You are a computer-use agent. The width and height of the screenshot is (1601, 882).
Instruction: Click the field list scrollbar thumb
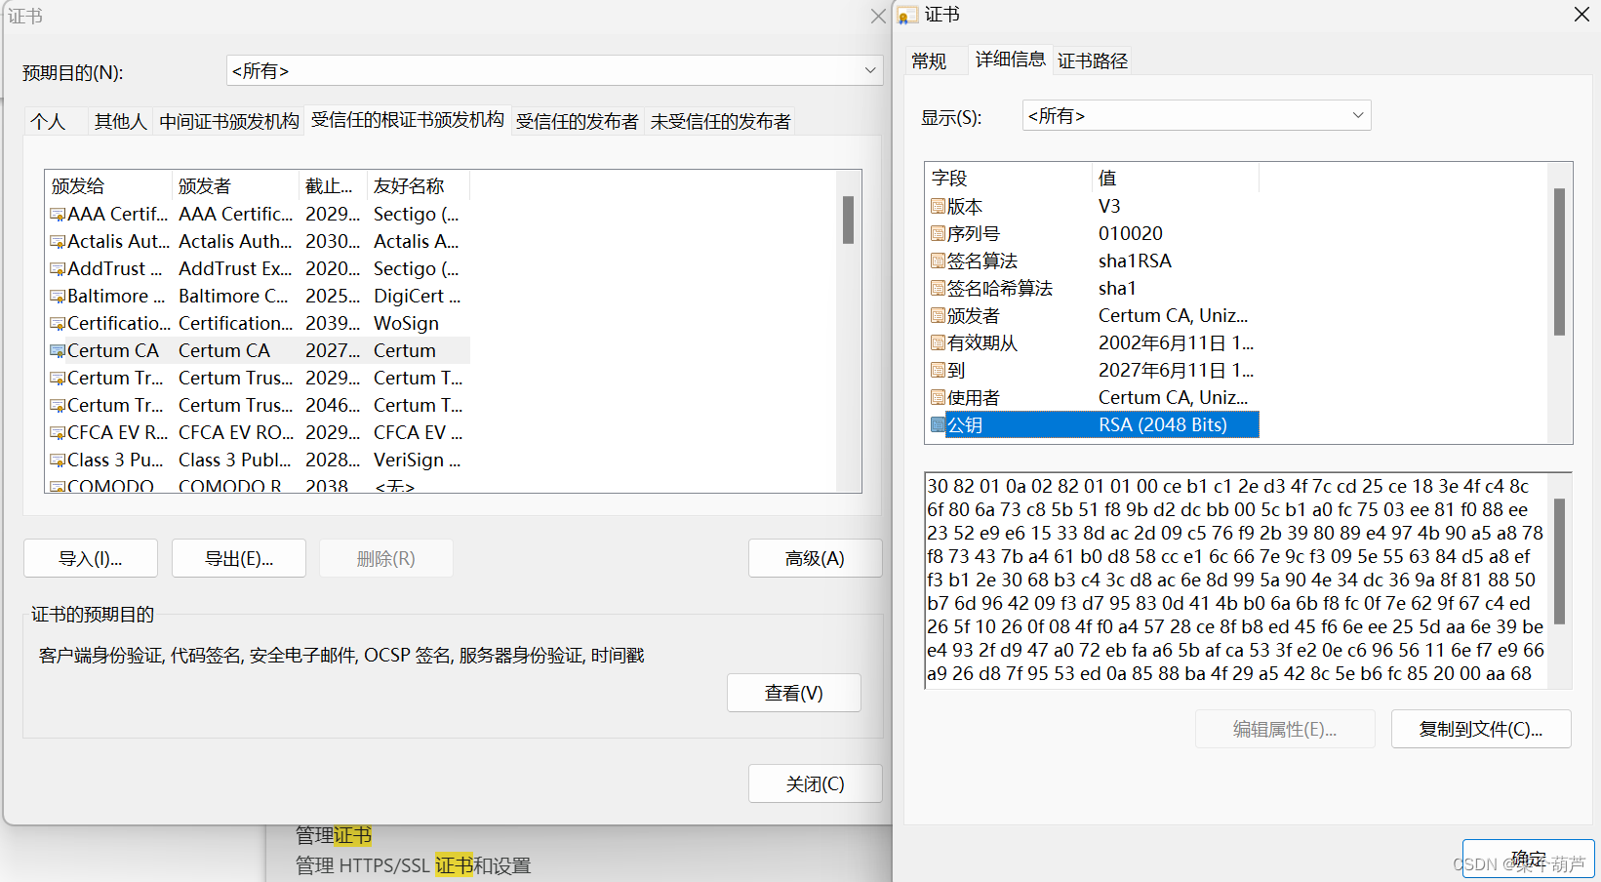coord(1559,261)
